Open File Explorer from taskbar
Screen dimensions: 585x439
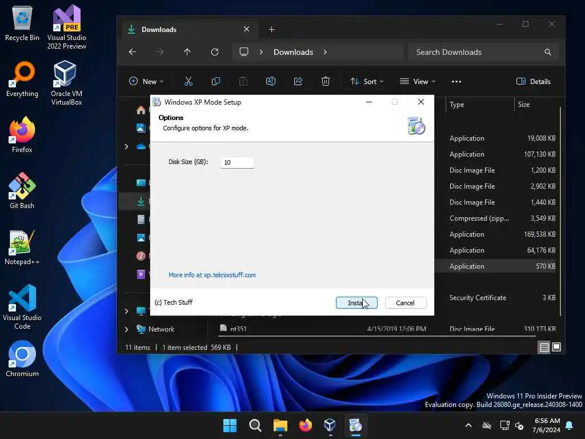tap(280, 425)
